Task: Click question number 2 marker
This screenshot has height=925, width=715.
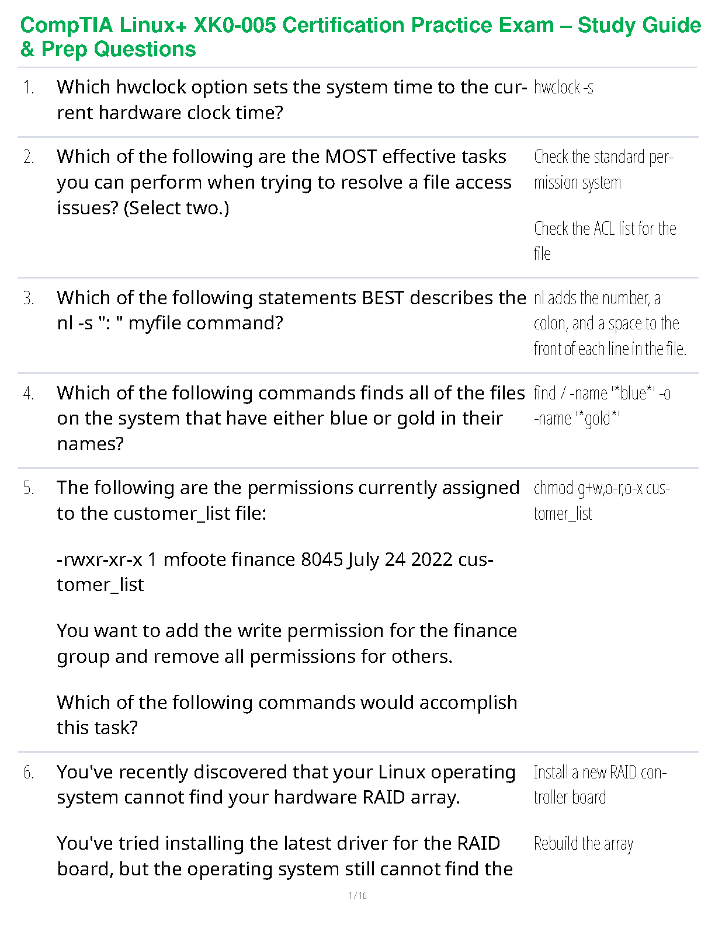Action: click(x=29, y=157)
